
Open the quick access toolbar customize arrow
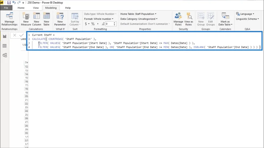tap(23, 3)
